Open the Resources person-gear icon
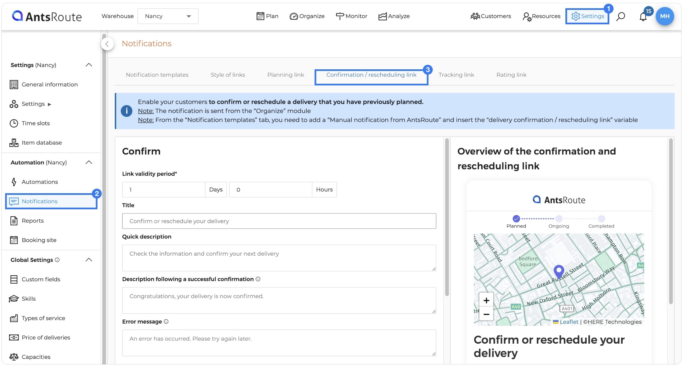The width and height of the screenshot is (683, 366). [x=527, y=17]
